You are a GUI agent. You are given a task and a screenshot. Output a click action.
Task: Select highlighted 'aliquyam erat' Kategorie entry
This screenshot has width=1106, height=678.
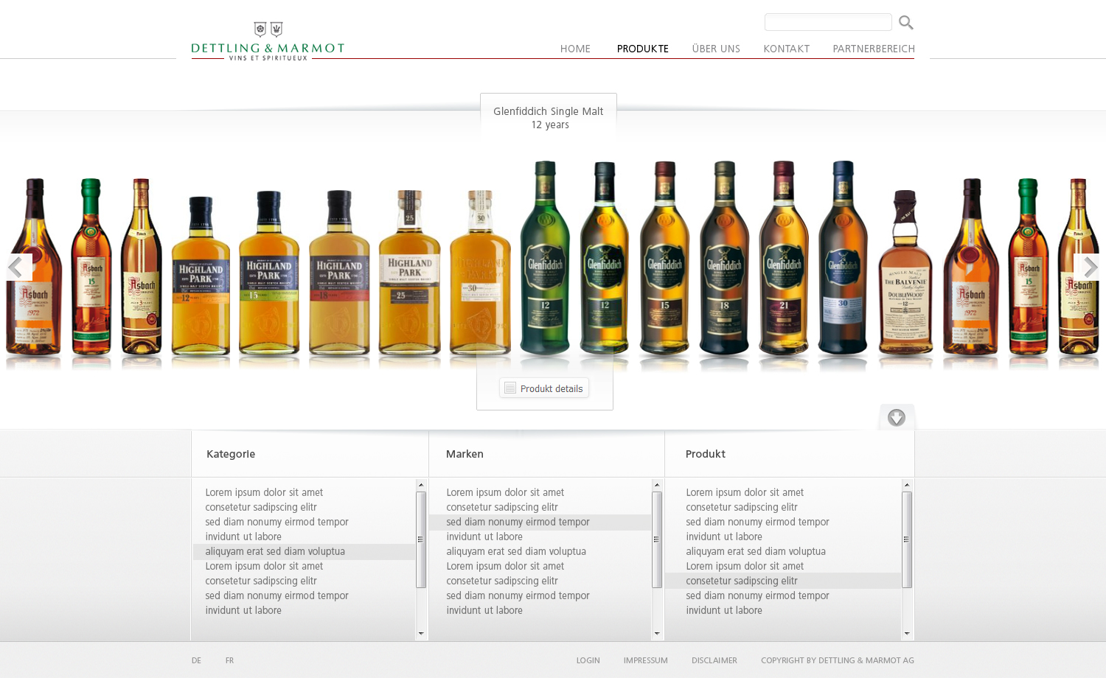[275, 551]
